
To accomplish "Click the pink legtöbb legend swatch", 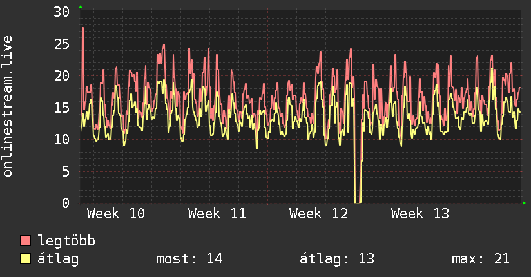I will (x=25, y=240).
